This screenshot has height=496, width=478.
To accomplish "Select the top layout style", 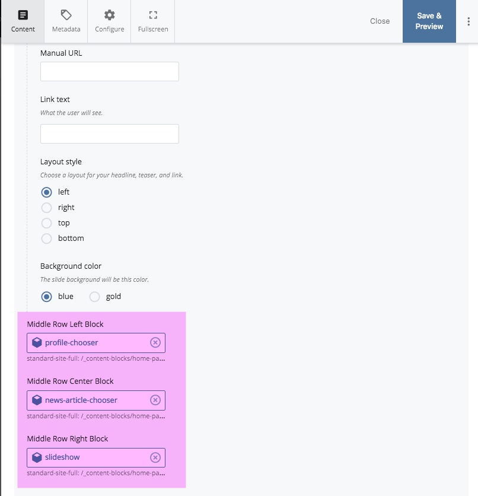I will (46, 223).
